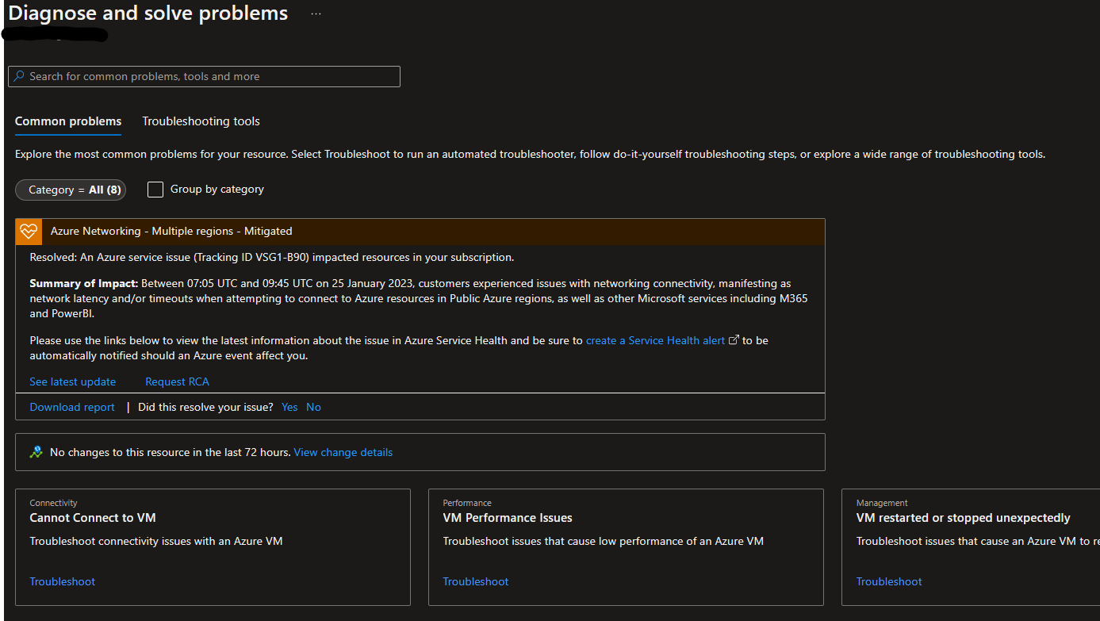The image size is (1100, 621).
Task: Click Troubleshoot under Cannot Connect to VM
Action: pyautogui.click(x=63, y=581)
